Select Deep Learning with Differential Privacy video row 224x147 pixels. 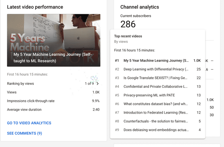coord(158,69)
